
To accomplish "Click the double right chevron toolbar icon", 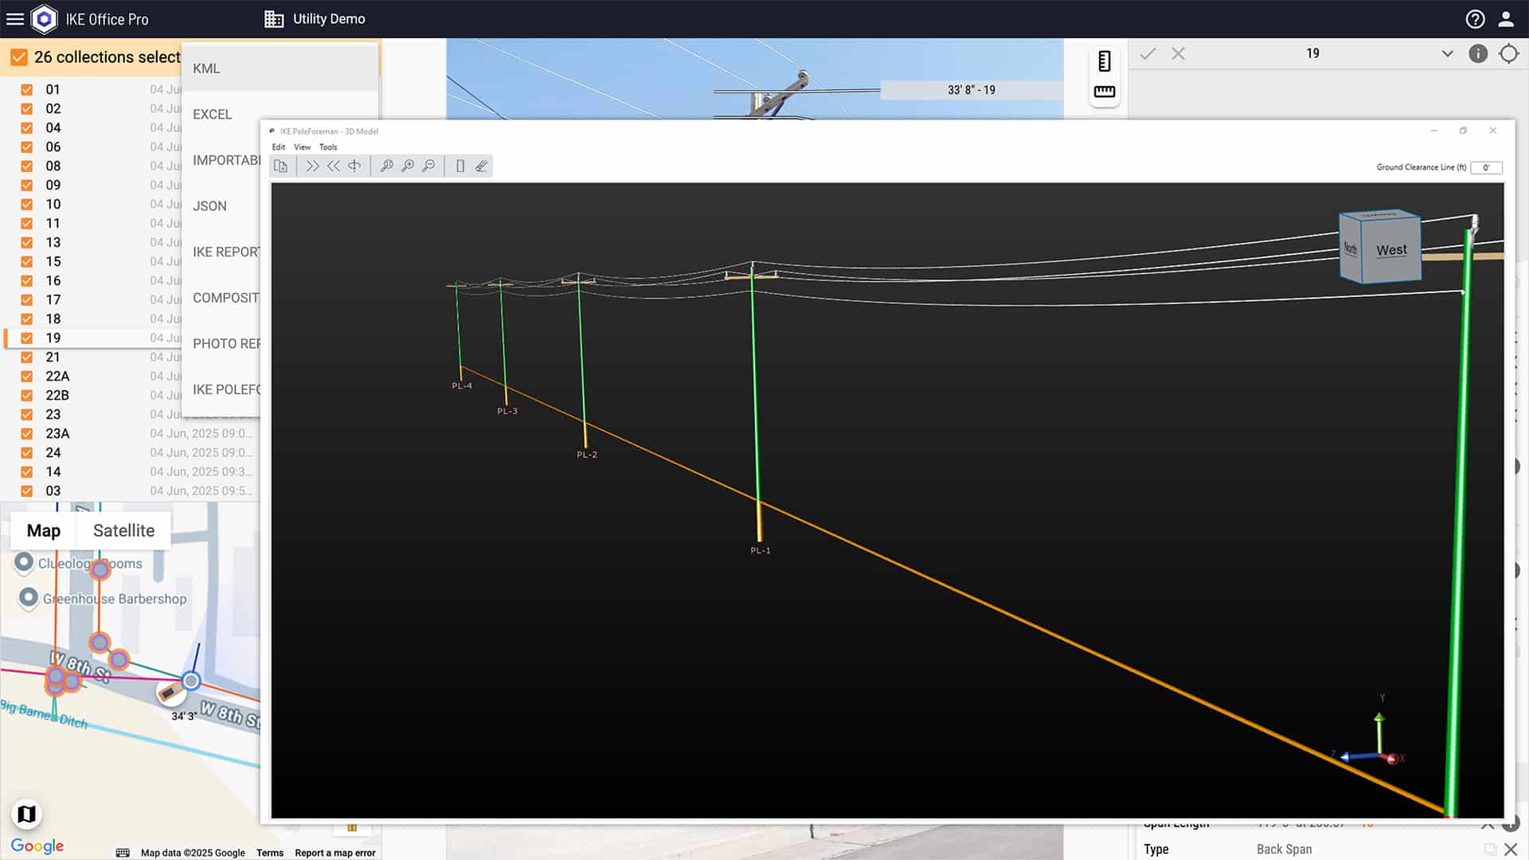I will 312,166.
